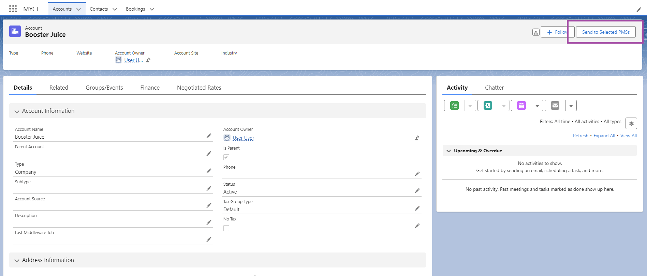Toggle the Is Parent checkbox

click(226, 157)
